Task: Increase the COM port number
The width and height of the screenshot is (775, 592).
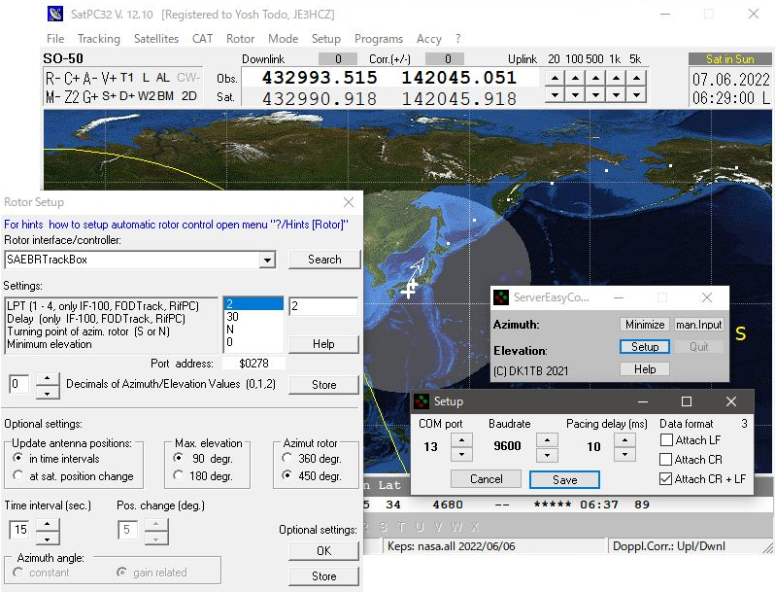Action: point(461,439)
